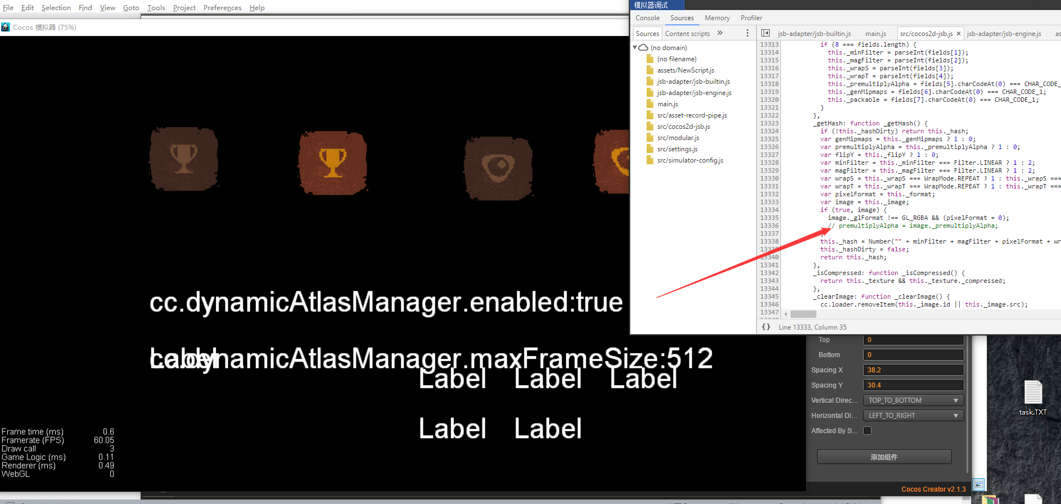Switch to the Profiler tab
Image resolution: width=1061 pixels, height=504 pixels.
click(x=751, y=18)
